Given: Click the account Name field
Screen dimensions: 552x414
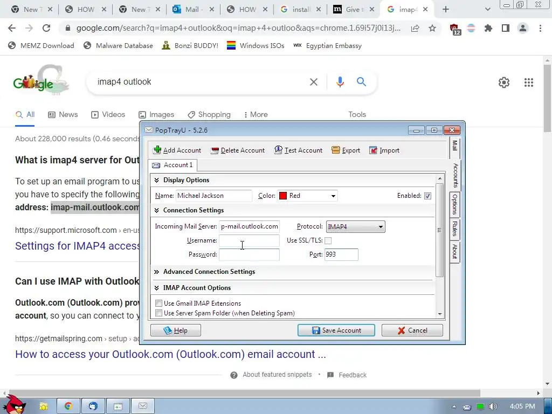Looking at the screenshot, I should coord(213,196).
